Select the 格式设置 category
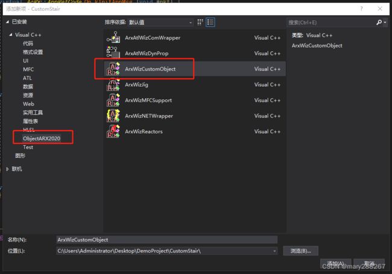 coord(33,52)
